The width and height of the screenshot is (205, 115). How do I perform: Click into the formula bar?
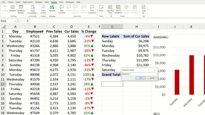coord(117,21)
